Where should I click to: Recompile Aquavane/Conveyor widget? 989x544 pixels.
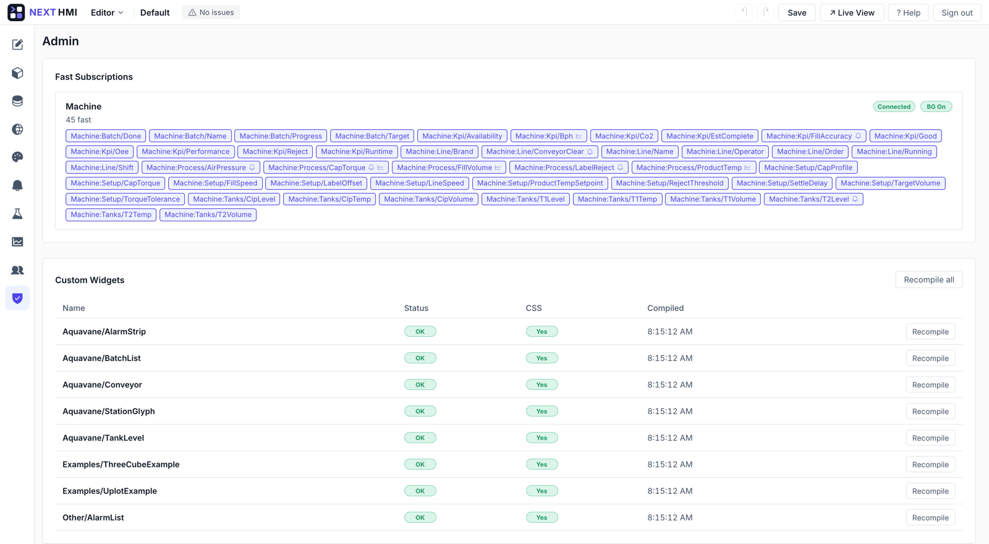[930, 385]
